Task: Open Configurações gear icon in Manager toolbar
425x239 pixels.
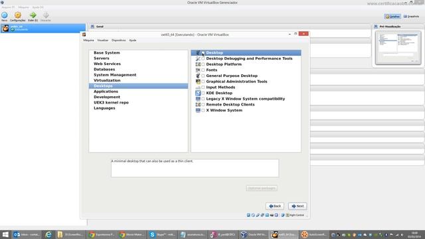Action: coord(18,16)
